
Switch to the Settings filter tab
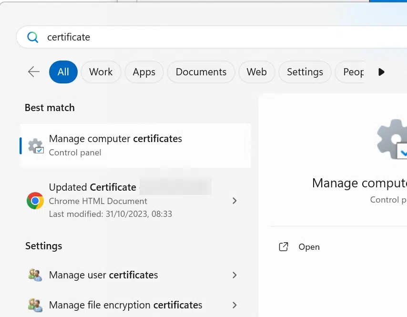pyautogui.click(x=305, y=72)
